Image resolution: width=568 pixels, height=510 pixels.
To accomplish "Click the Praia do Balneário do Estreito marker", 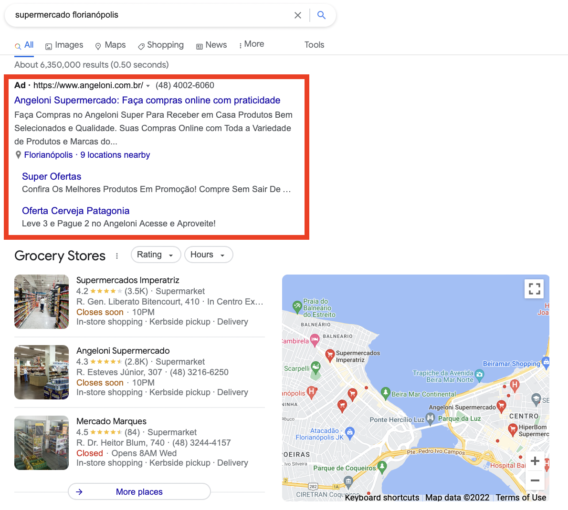I will [297, 306].
